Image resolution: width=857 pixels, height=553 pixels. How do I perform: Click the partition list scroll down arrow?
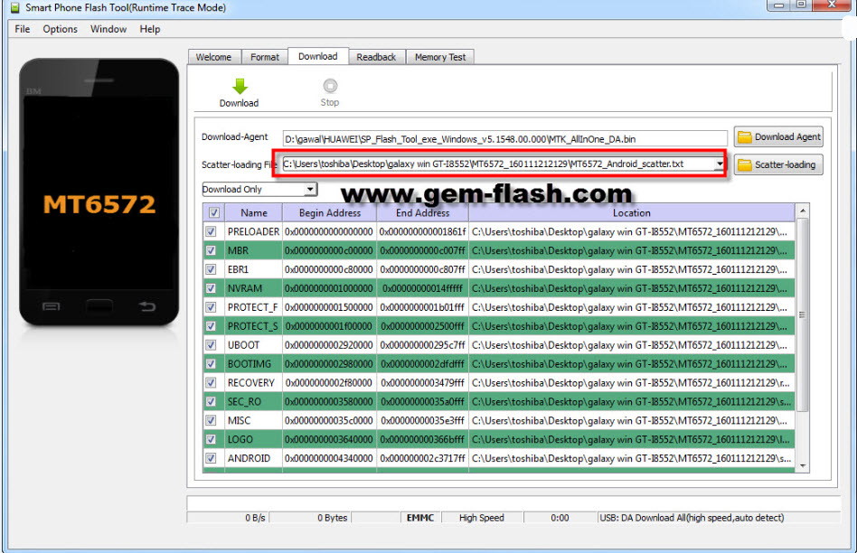click(x=803, y=465)
